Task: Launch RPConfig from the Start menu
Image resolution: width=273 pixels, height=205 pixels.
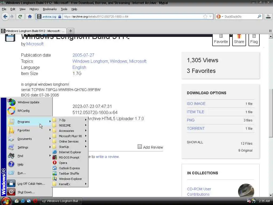Action: tap(30, 111)
